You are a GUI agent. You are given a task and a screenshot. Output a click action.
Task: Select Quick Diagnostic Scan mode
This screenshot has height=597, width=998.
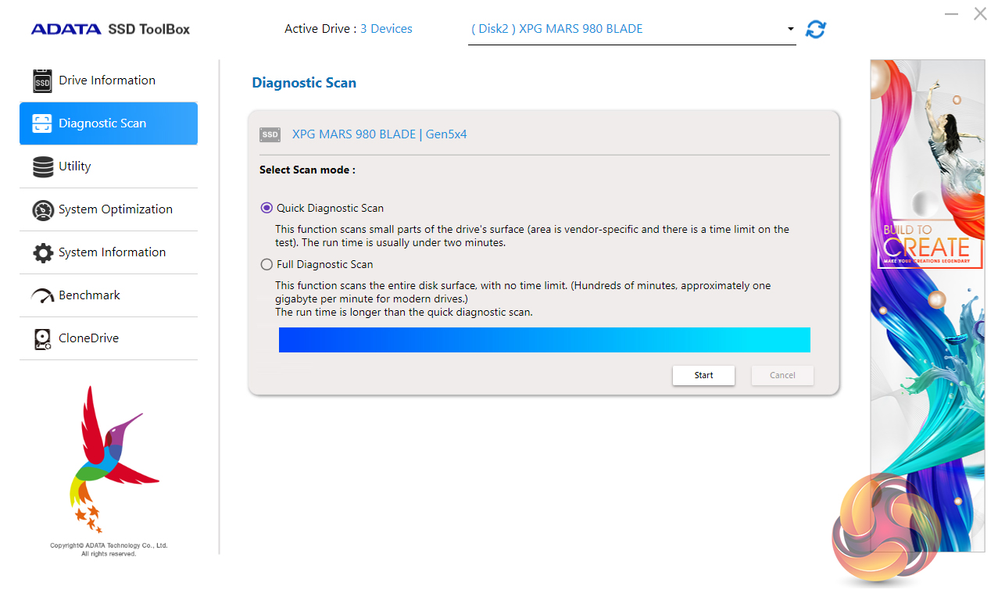coord(266,208)
